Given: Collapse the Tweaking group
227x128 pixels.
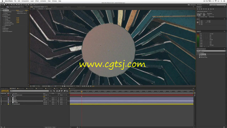Looking at the screenshot, I should pos(3,16).
